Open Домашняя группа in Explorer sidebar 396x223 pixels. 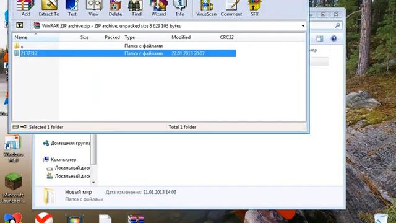click(66, 143)
